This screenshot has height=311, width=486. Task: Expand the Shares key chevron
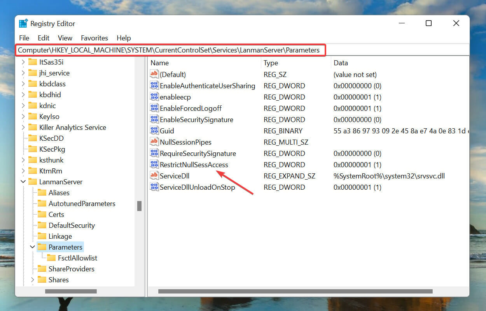pos(32,280)
